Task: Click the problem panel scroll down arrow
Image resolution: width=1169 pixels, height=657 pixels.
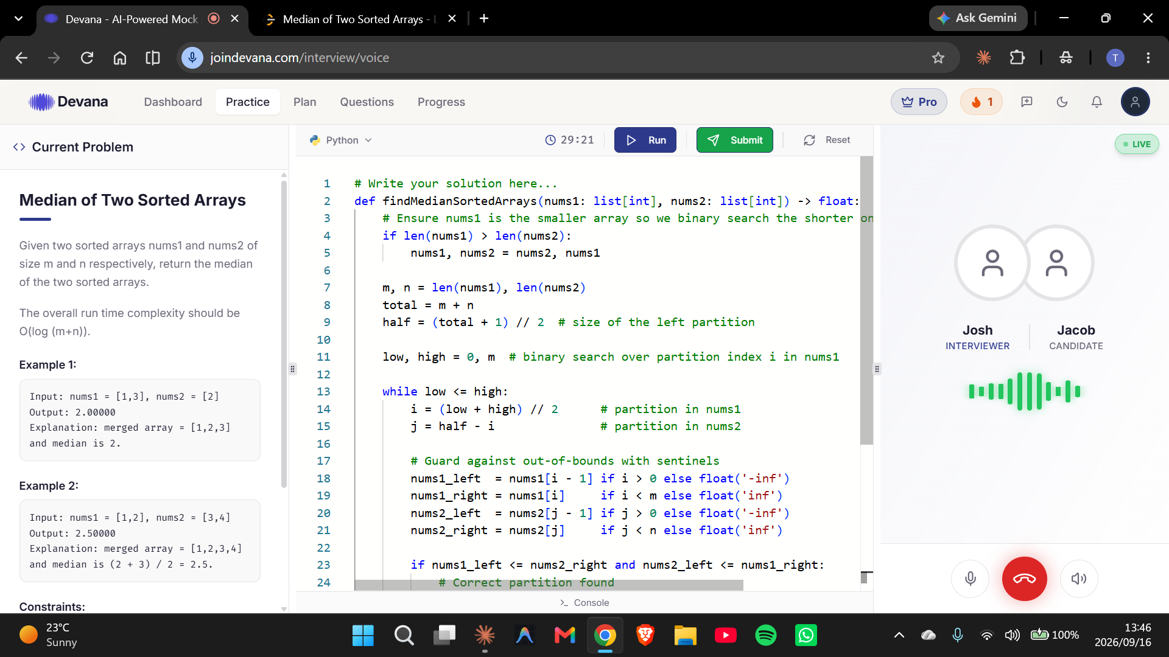Action: (x=284, y=608)
